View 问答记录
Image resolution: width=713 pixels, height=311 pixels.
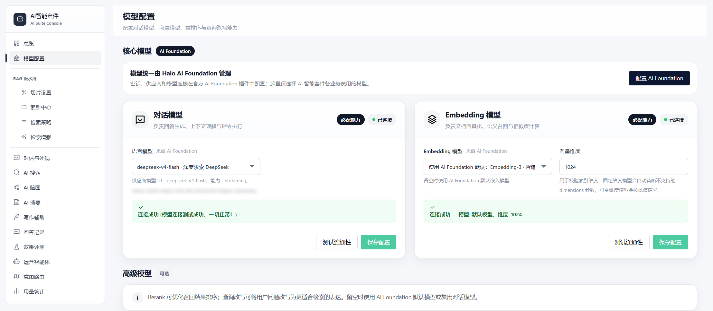[55, 232]
